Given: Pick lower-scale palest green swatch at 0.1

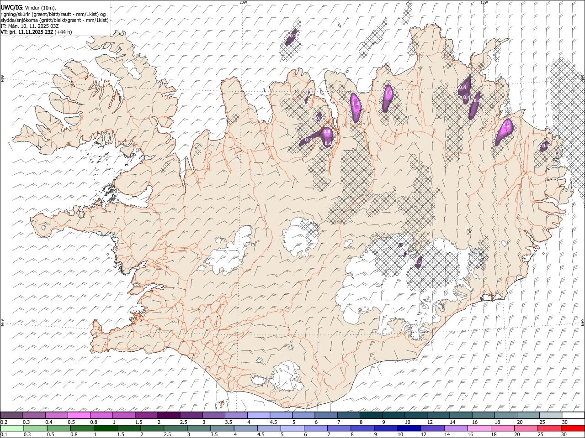Looking at the screenshot, I should pos(12,428).
